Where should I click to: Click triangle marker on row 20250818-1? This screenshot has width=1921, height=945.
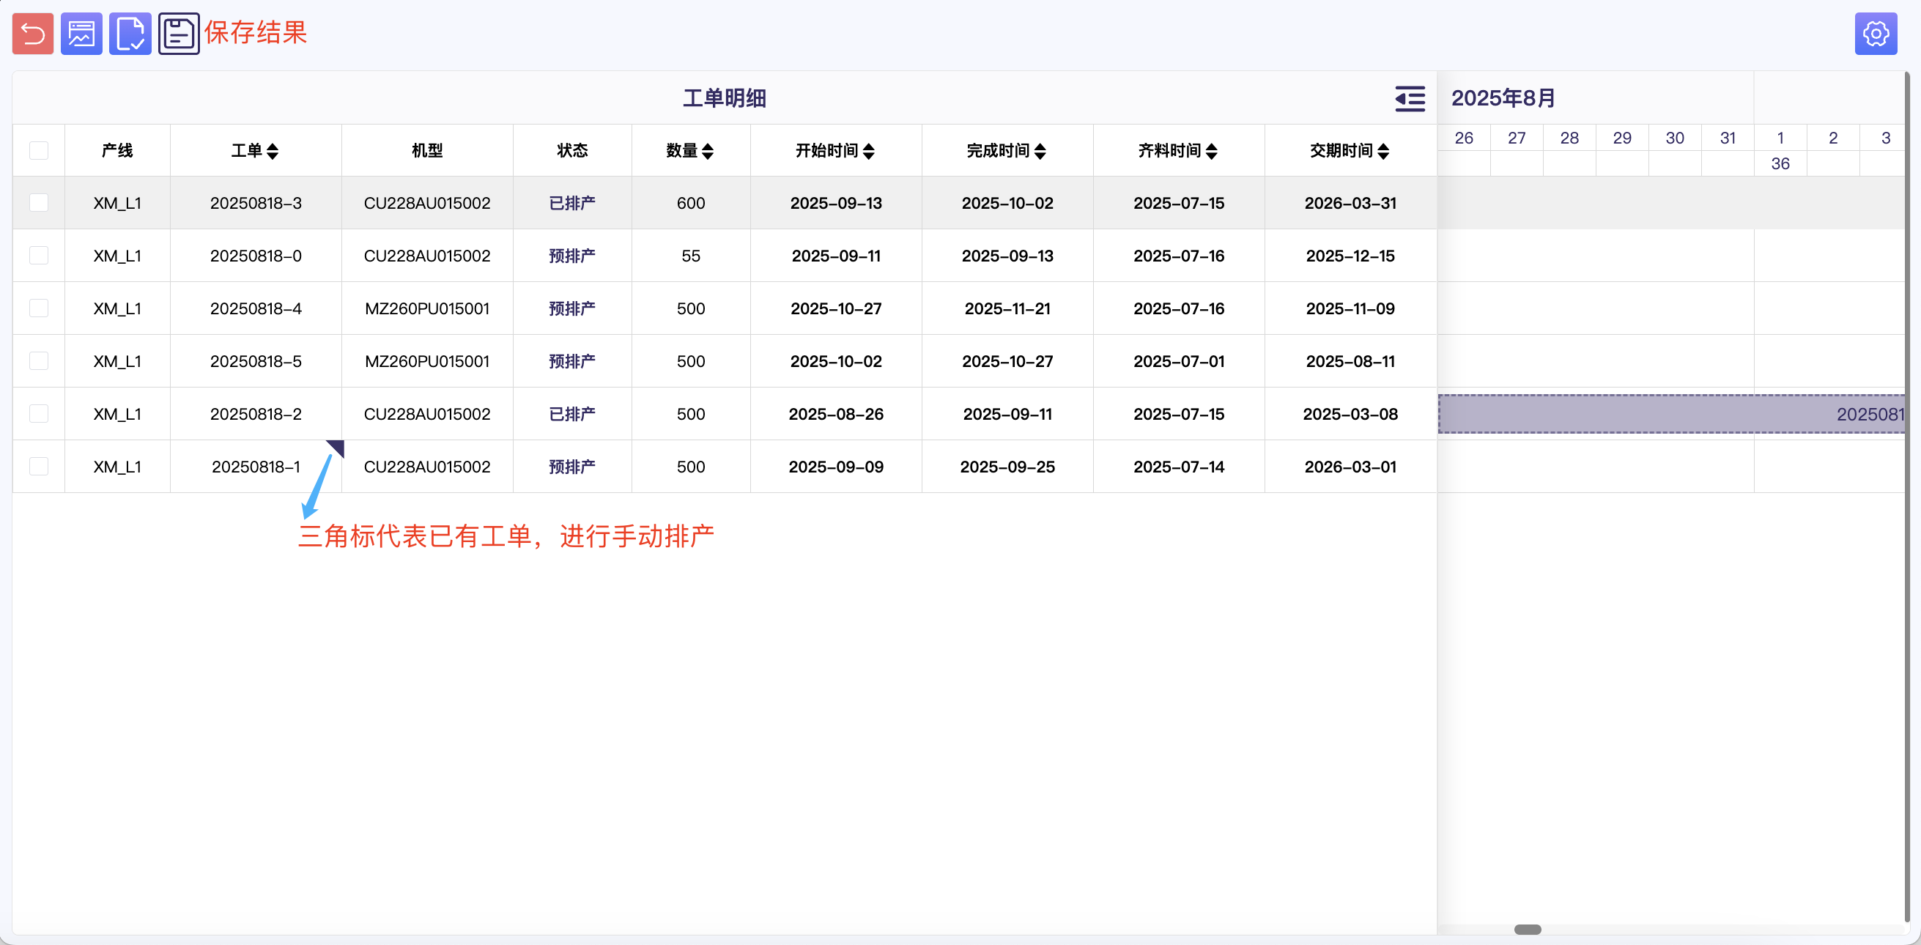click(337, 447)
